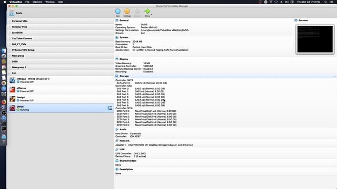
Task: Expand the New group 2 entry
Action: tap(9, 68)
